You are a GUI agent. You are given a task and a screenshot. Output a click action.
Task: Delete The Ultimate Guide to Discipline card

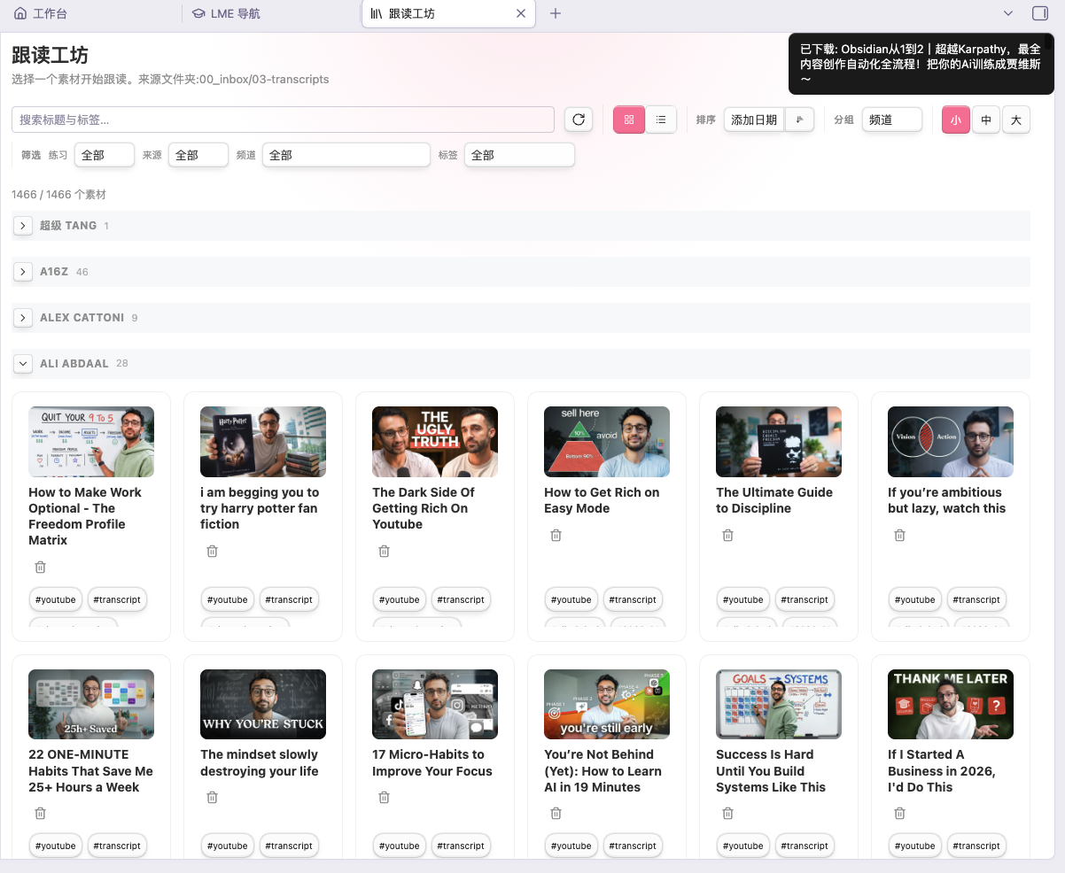pyautogui.click(x=727, y=536)
